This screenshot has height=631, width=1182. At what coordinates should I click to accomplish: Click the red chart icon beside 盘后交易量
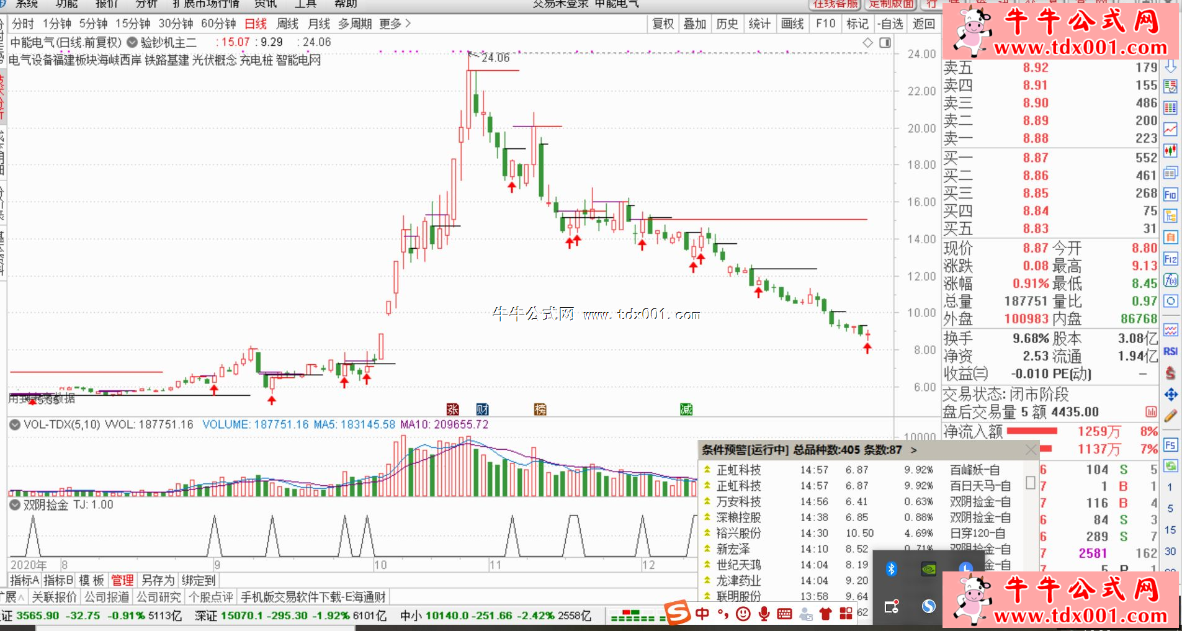click(1151, 412)
